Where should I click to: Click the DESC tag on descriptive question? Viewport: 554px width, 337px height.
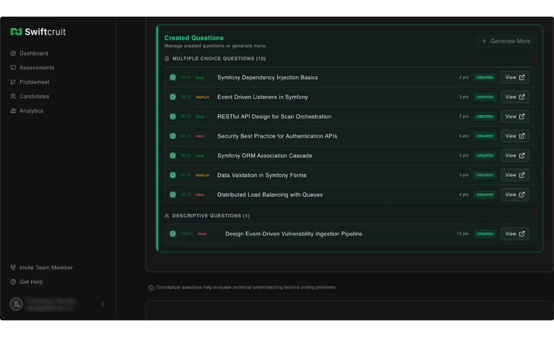coord(187,234)
